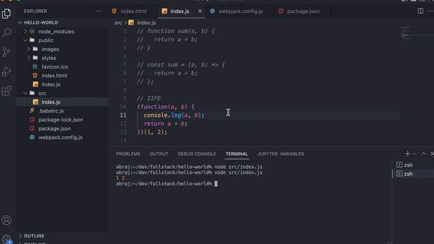The image size is (434, 244).
Task: Split the editor to the right
Action: 420,11
